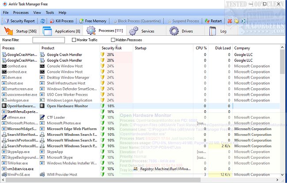This screenshot has width=287, height=183.
Task: Select the Microsoft.Photos... process row
Action: pyautogui.click(x=140, y=123)
